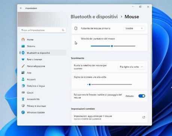Click the open-external icon for additional mouse settings

coord(144,117)
